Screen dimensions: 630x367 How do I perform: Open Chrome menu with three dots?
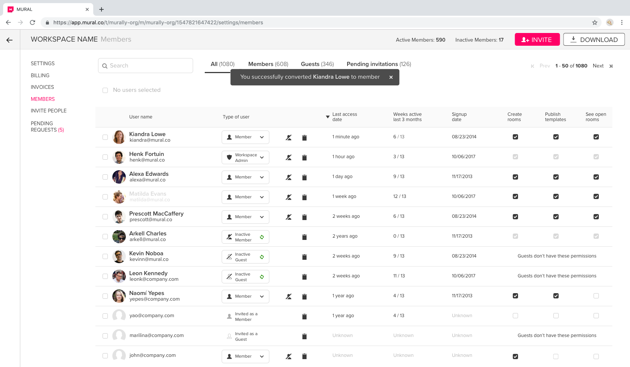click(622, 22)
